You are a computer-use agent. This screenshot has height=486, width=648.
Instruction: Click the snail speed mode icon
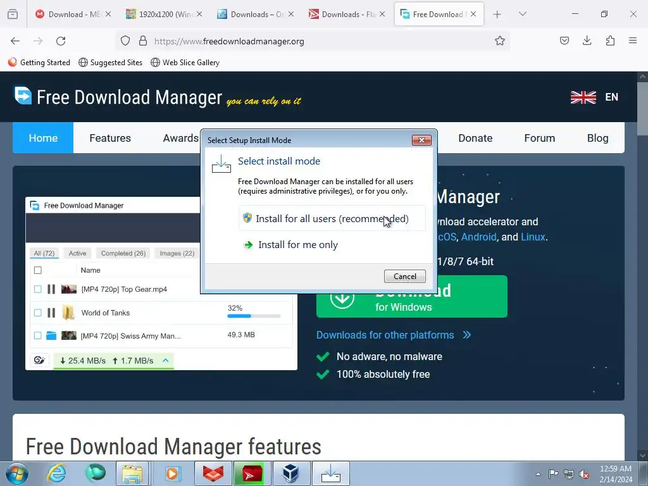(x=39, y=360)
